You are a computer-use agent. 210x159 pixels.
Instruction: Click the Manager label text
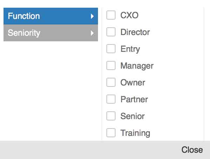(x=137, y=66)
